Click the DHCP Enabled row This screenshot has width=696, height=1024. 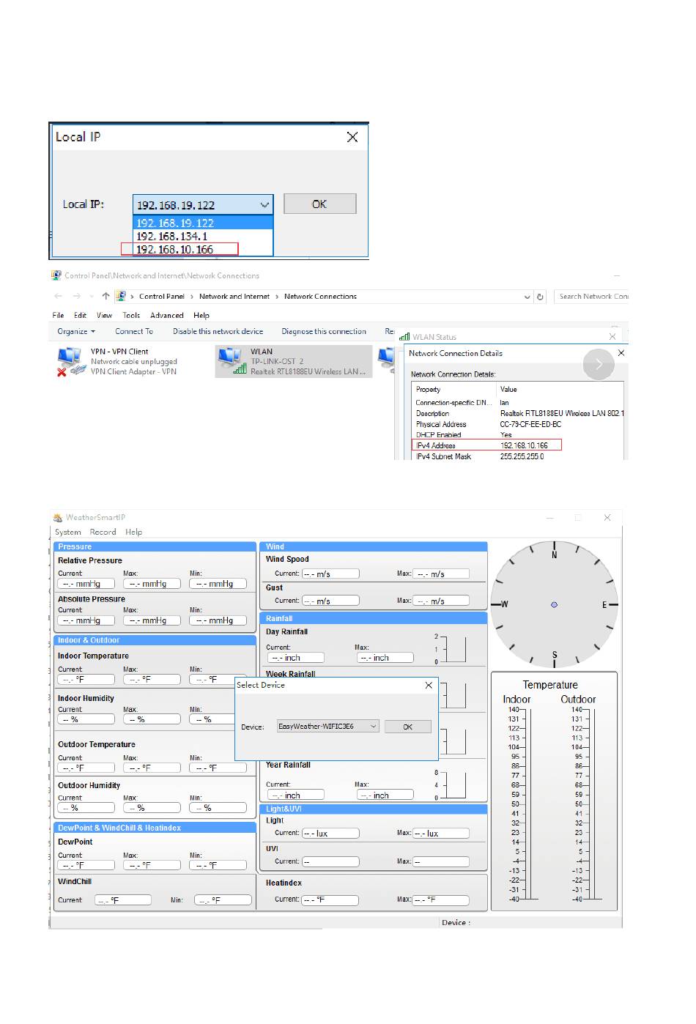pos(519,434)
